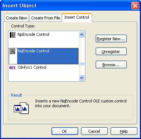This screenshot has height=139, width=141.
Task: Click the Cancel button
Action: coord(94,131)
